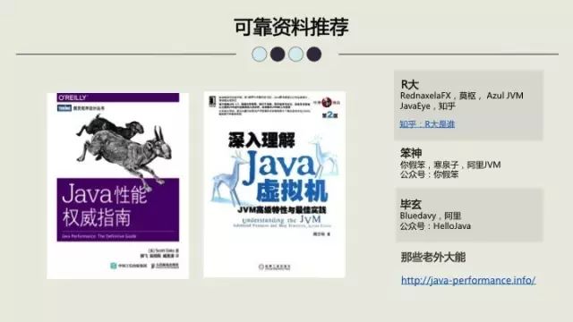The width and height of the screenshot is (573, 322).
Task: Click the 那些老外大能 heading
Action: (433, 257)
